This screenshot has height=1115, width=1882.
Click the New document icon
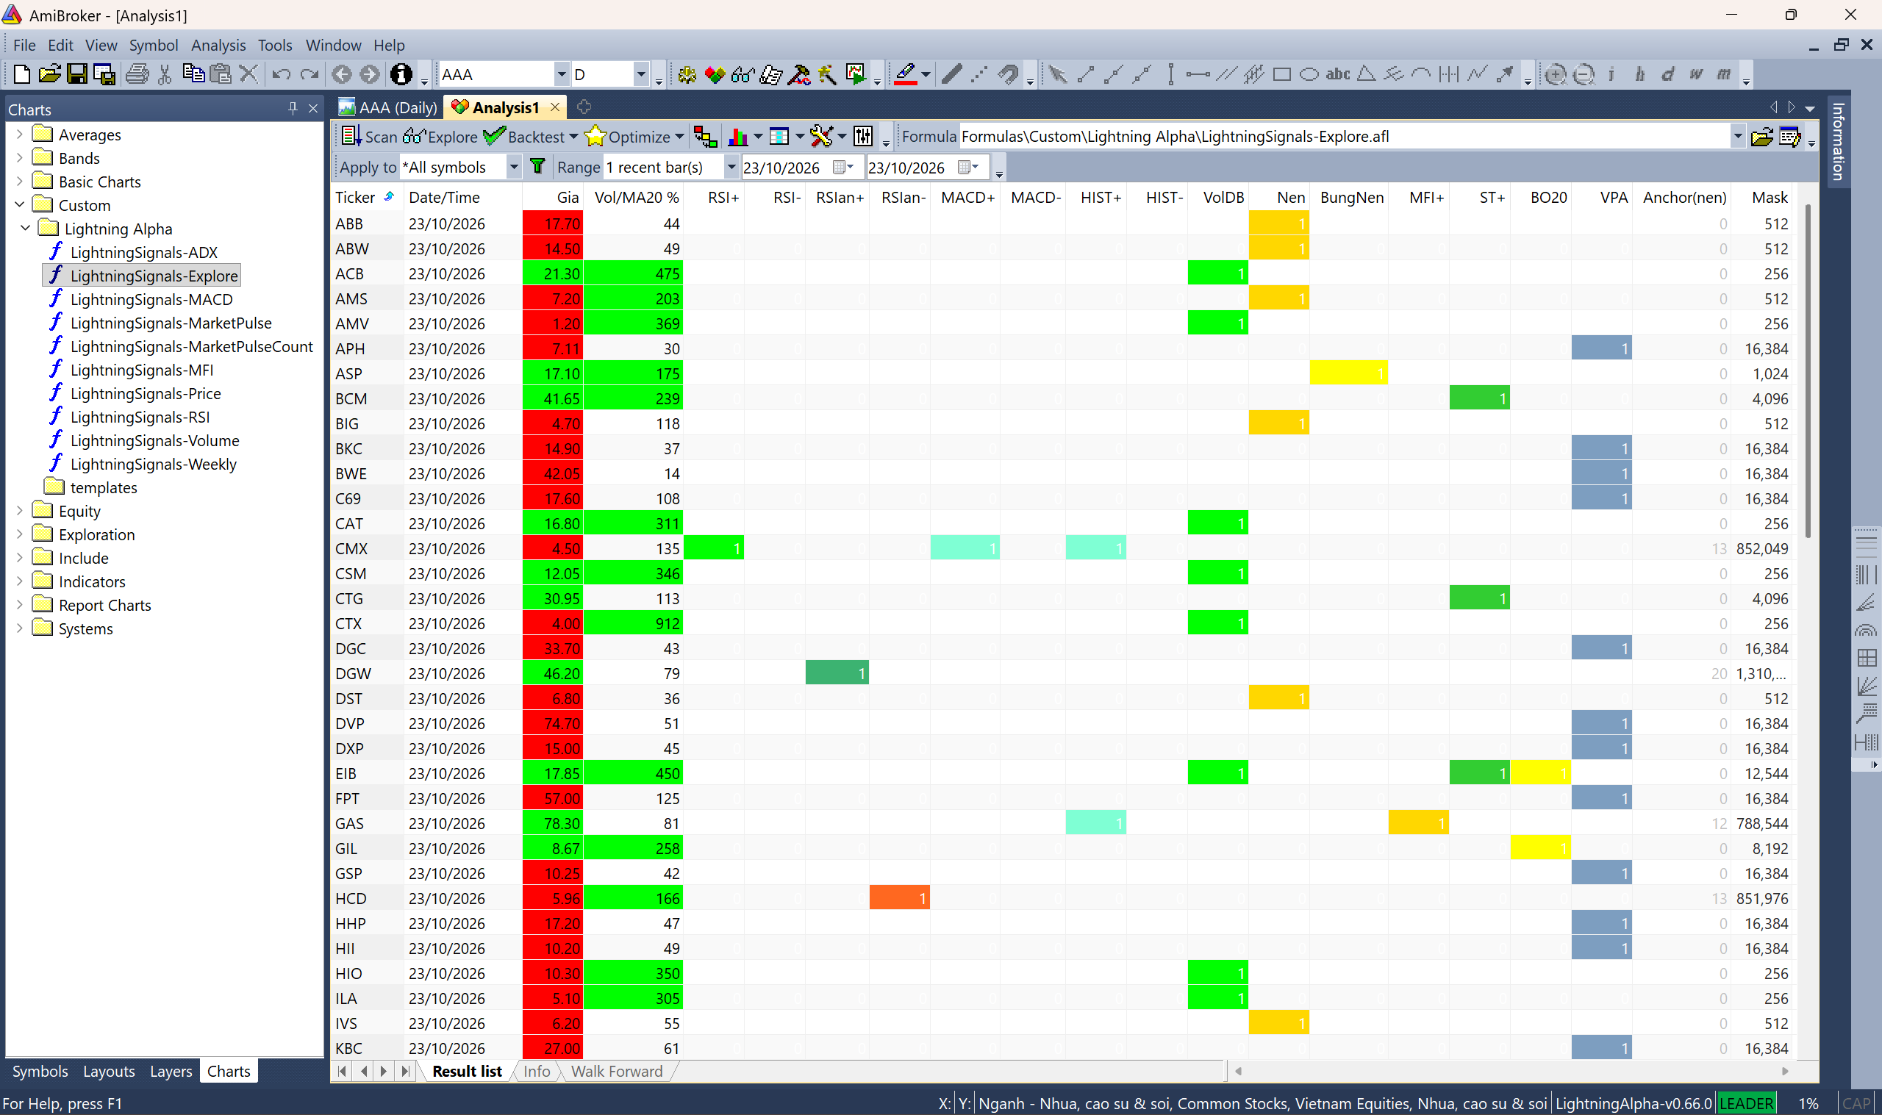pos(22,74)
